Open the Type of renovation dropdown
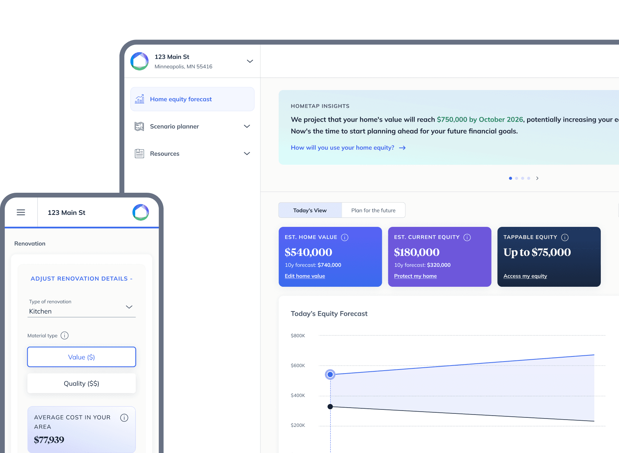This screenshot has width=619, height=453. 82,307
